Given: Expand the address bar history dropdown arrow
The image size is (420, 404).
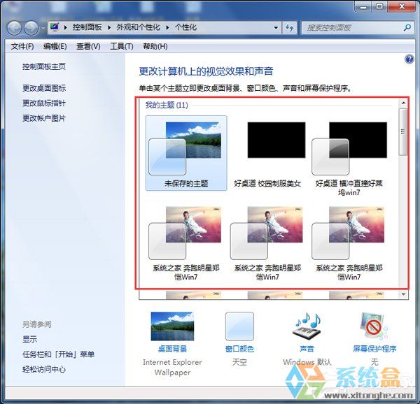Looking at the screenshot, I should 276,27.
